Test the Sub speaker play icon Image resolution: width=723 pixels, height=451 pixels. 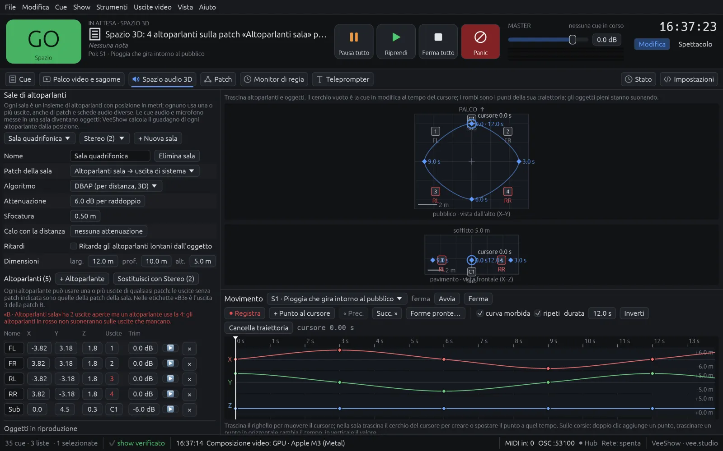[x=170, y=410]
